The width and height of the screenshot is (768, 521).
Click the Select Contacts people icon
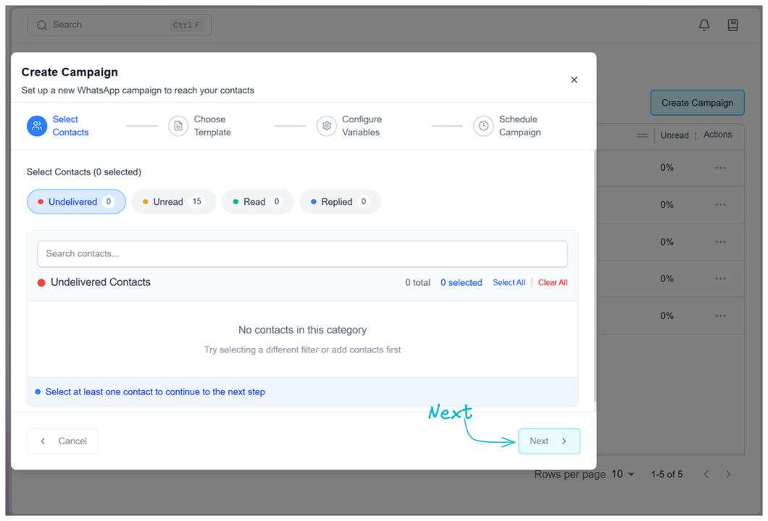tap(37, 126)
